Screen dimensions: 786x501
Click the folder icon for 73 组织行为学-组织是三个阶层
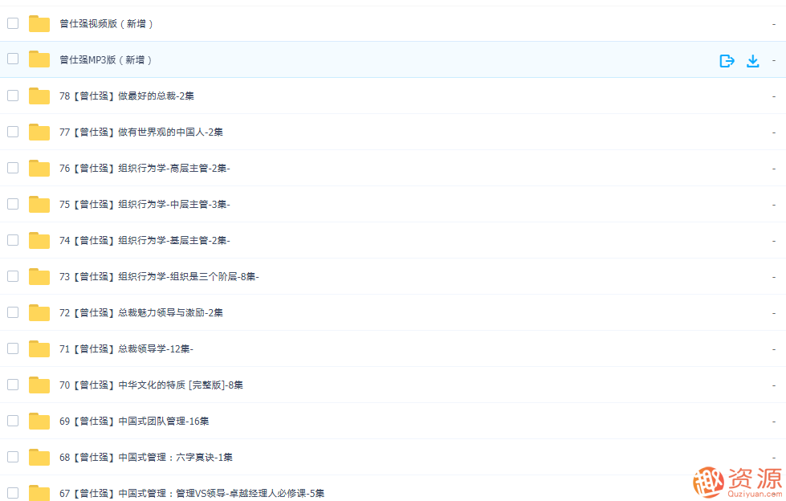tap(39, 276)
